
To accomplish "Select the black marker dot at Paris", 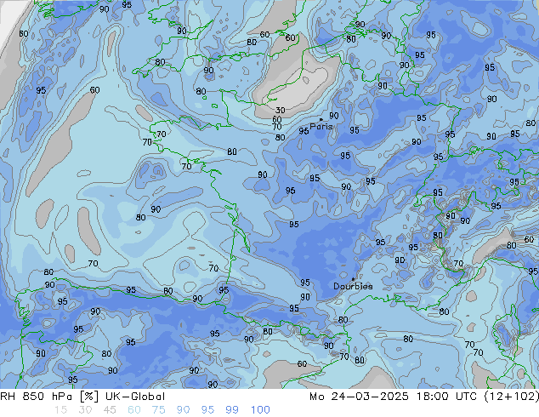I will (x=321, y=120).
